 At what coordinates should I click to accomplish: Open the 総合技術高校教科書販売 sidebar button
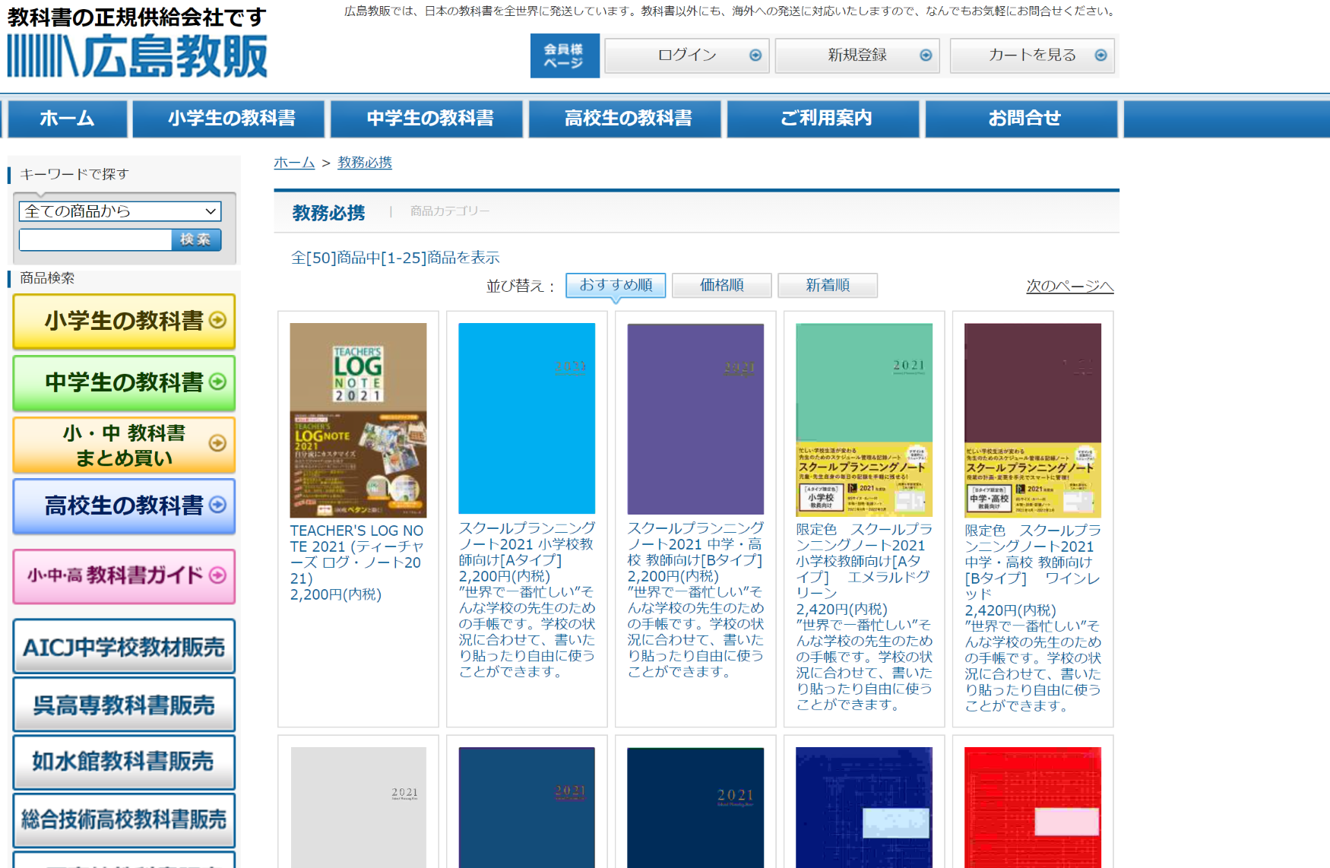coord(124,820)
